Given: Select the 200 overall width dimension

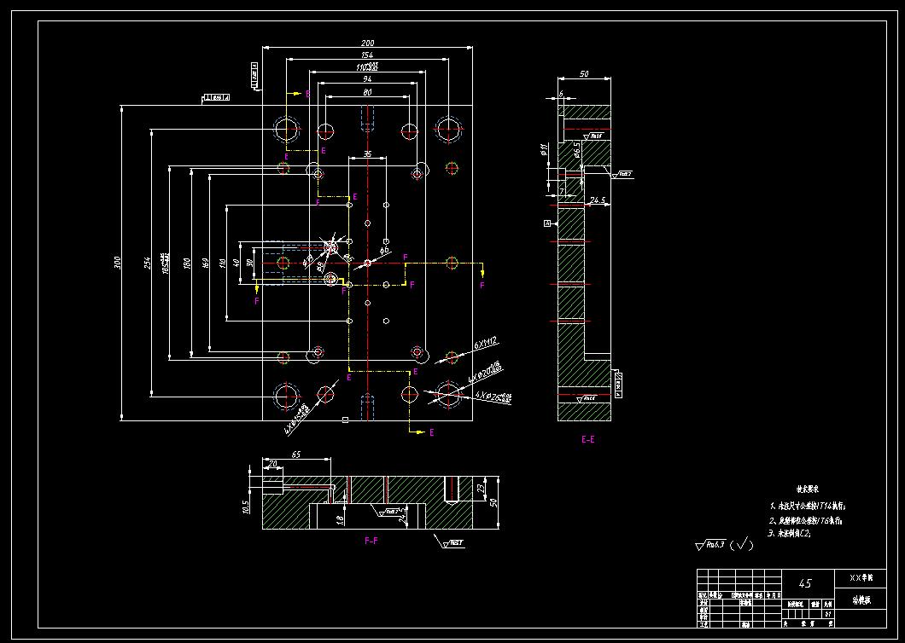Looking at the screenshot, I should [367, 43].
